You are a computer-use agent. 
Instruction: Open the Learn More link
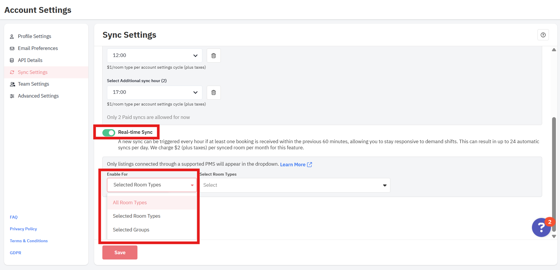pos(292,165)
